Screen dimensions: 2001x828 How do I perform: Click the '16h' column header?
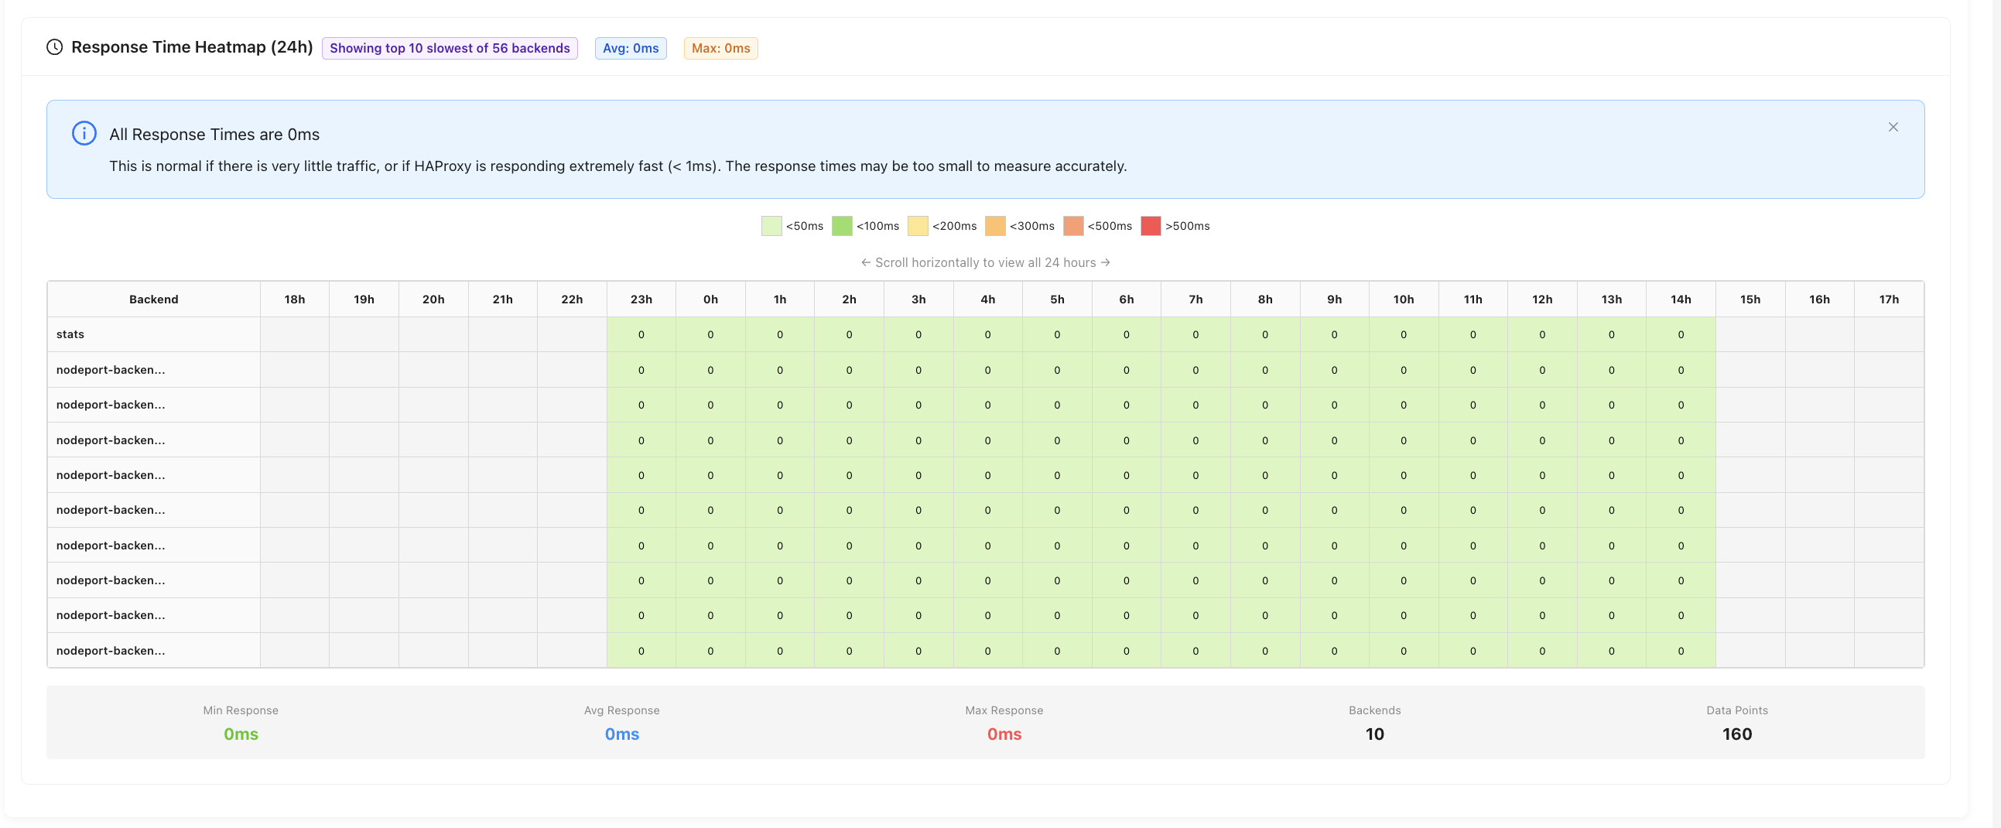coord(1819,299)
